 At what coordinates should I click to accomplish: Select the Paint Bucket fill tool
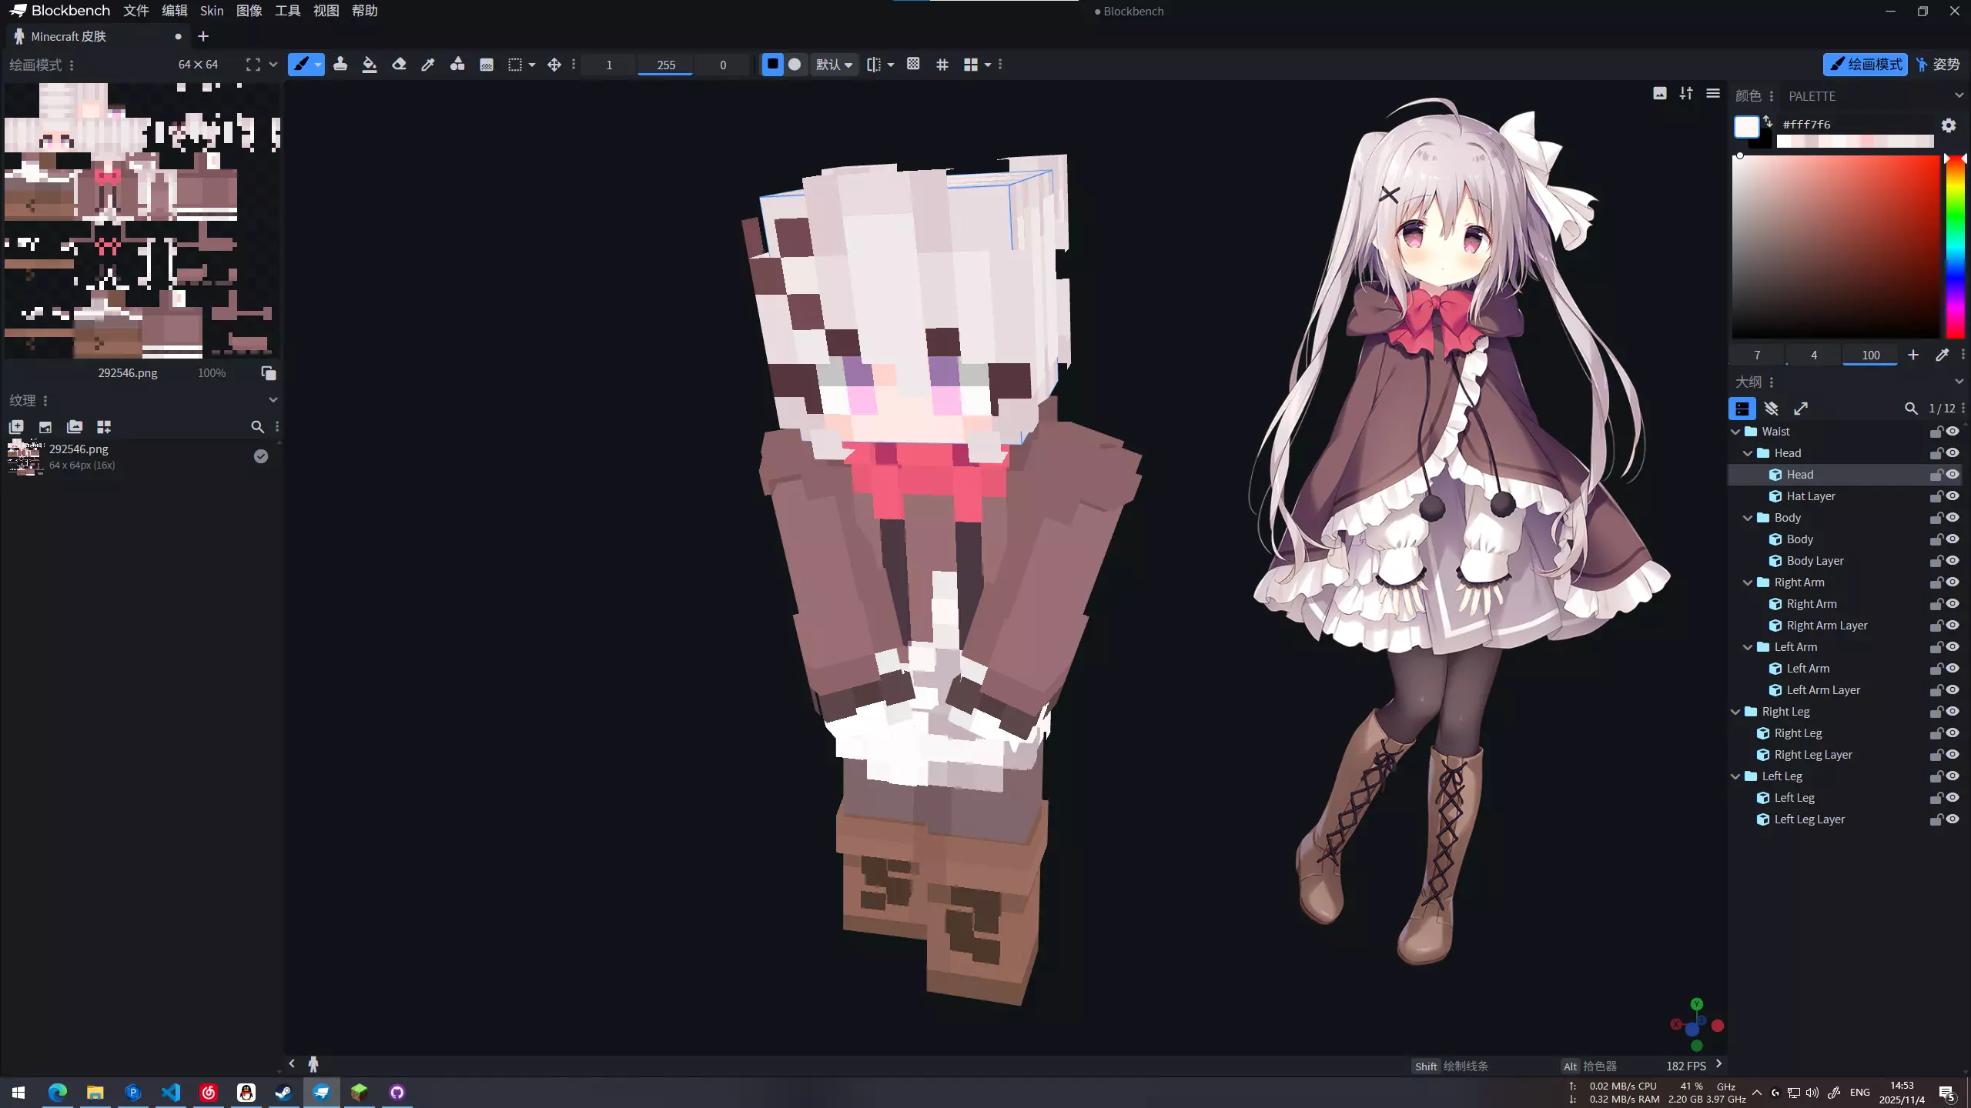coord(370,65)
